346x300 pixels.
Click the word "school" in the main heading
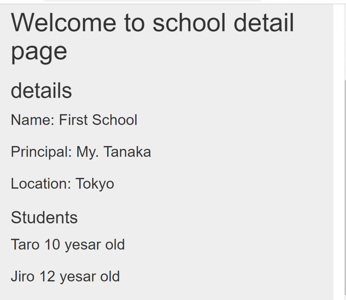pyautogui.click(x=189, y=23)
